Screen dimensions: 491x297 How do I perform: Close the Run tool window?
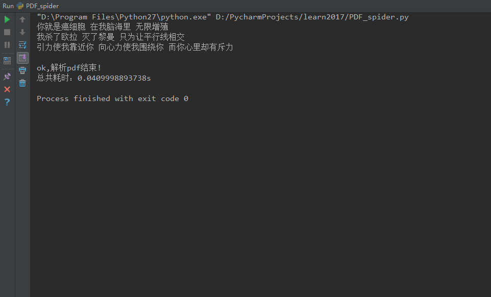coord(7,89)
